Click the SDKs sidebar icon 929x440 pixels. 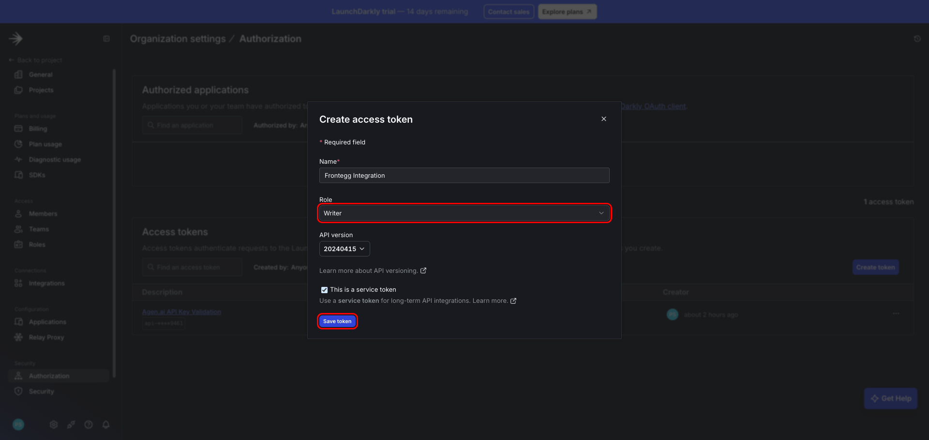point(18,175)
